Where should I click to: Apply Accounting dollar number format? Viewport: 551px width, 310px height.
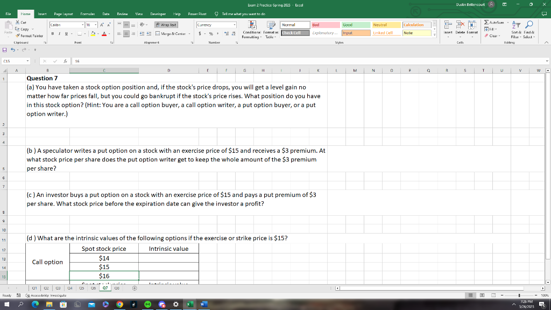[200, 34]
